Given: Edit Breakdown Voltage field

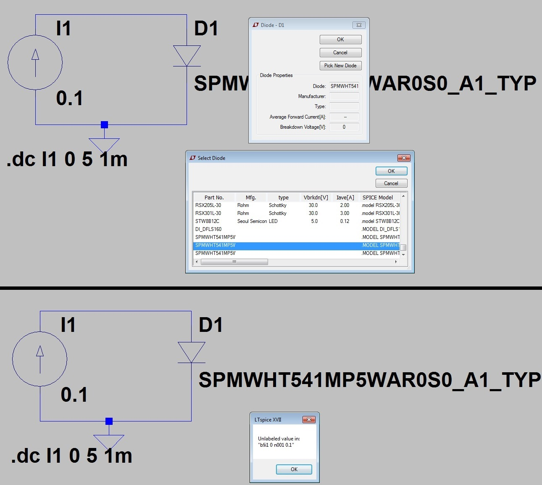Looking at the screenshot, I should tap(344, 127).
